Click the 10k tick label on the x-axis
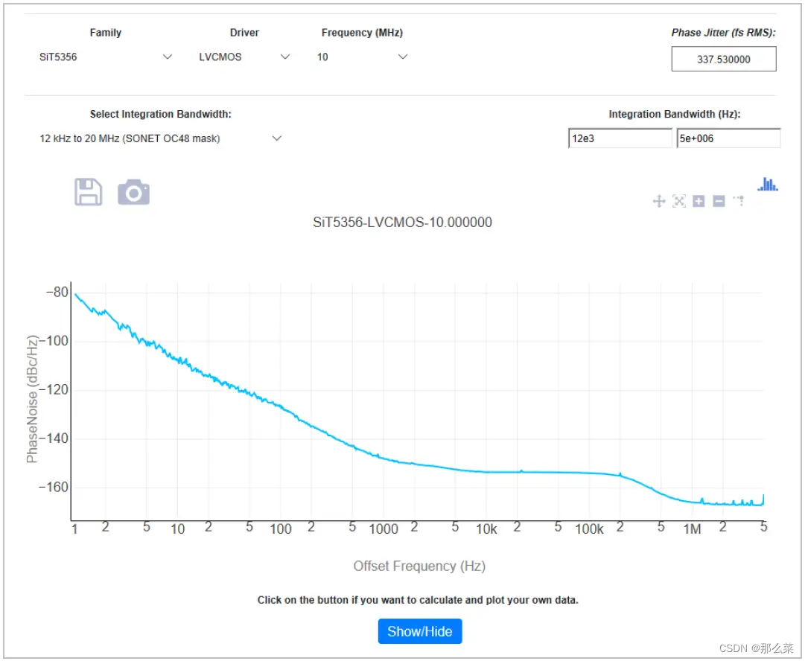The image size is (805, 661). 486,529
